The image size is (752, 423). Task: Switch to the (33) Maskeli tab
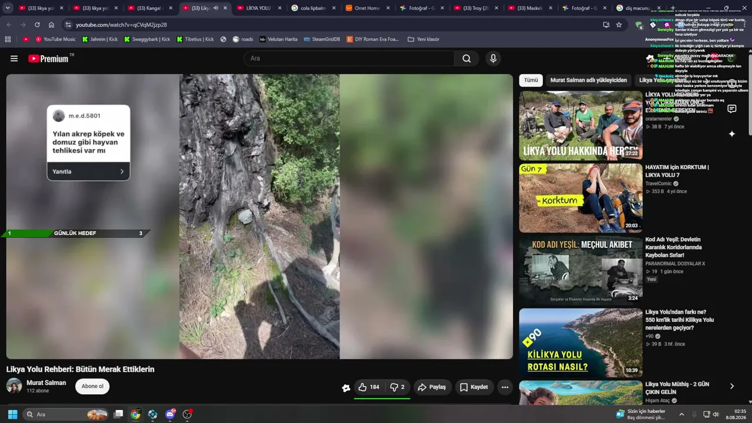pos(531,8)
